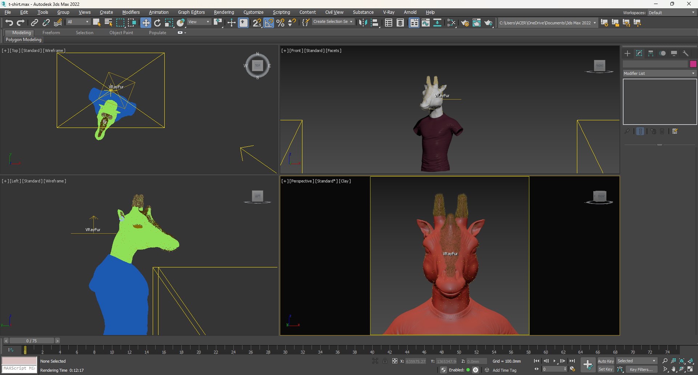The width and height of the screenshot is (698, 375).
Task: Click the pink object color swatch
Action: [x=693, y=64]
